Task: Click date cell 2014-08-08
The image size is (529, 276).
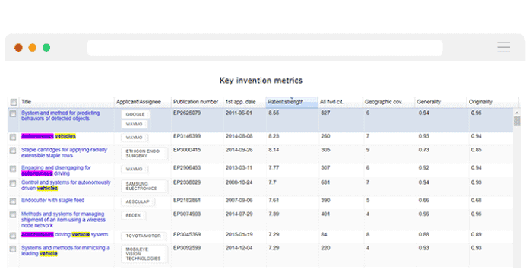Action: [239, 136]
